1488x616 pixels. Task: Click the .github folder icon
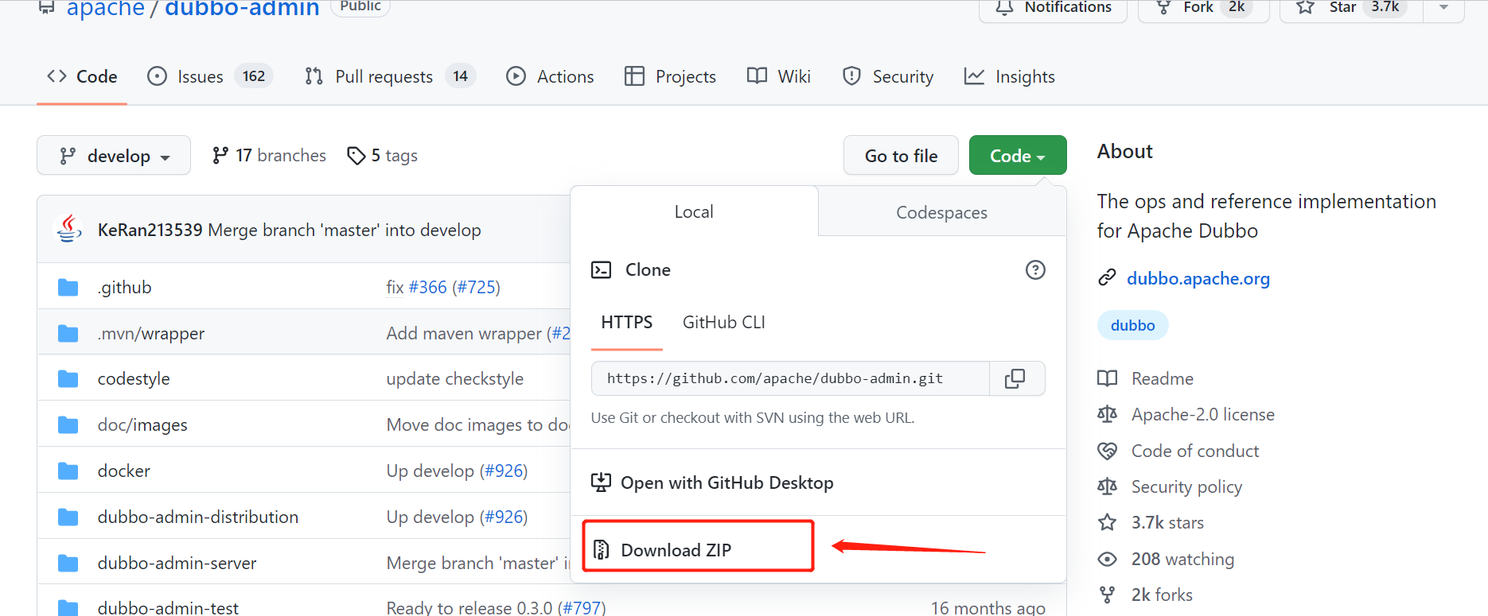pyautogui.click(x=68, y=287)
